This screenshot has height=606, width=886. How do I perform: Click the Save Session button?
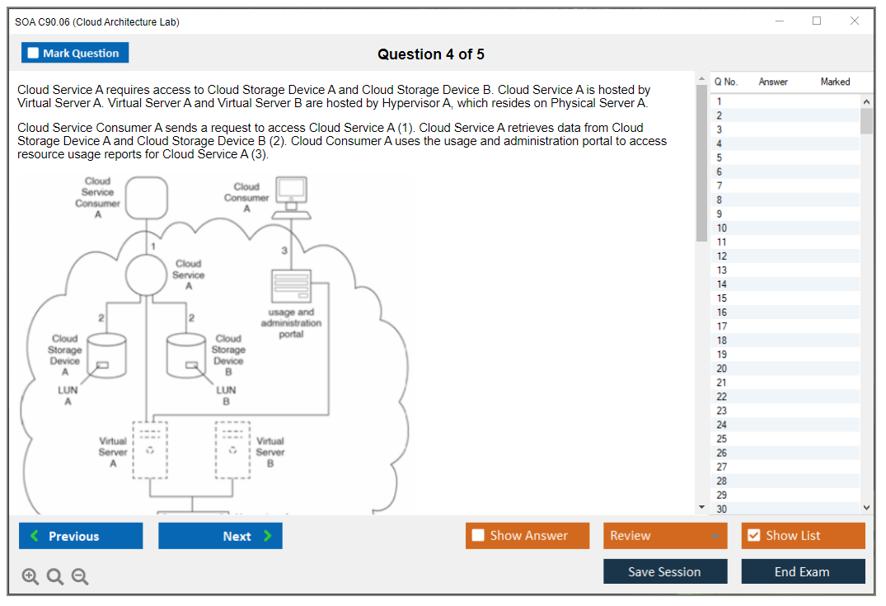(x=665, y=571)
